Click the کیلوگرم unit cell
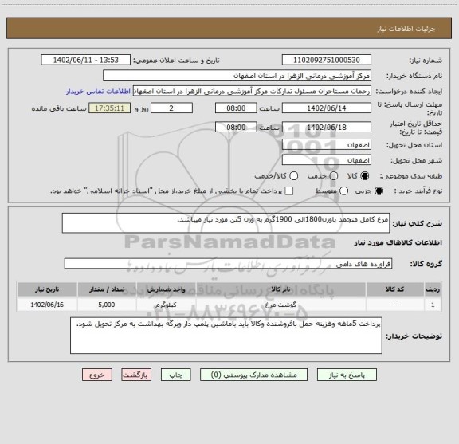The width and height of the screenshot is (459, 444). click(x=166, y=305)
